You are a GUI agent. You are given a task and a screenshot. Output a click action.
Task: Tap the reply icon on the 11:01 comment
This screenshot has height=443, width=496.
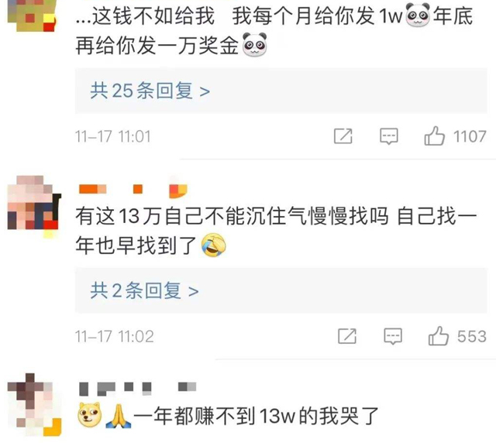point(389,136)
